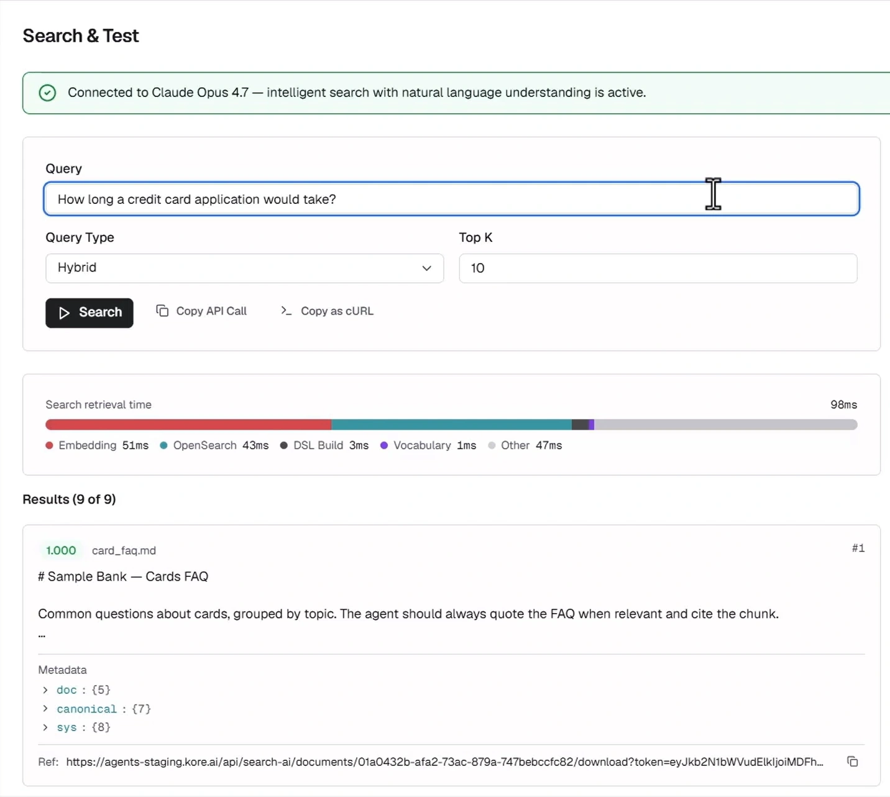Click the Embedding 51ms legend entry
The width and height of the screenshot is (890, 797).
point(97,446)
